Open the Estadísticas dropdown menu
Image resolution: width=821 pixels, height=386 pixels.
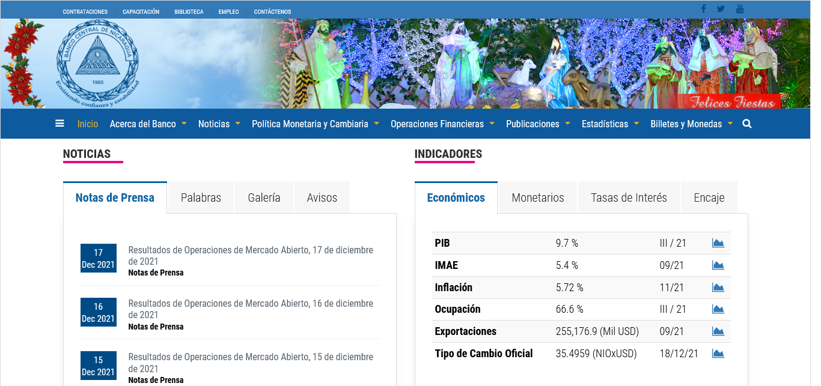610,124
